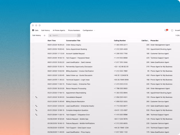The image size is (180, 135).
Task: Open the search filter dropdown arrow
Action: [x=79, y=36]
